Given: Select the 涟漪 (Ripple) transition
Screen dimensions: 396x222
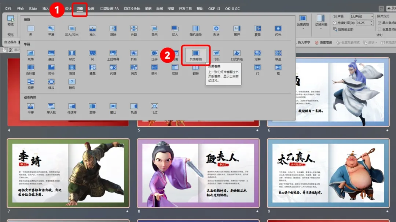Looking at the screenshot, I should 72,70.
